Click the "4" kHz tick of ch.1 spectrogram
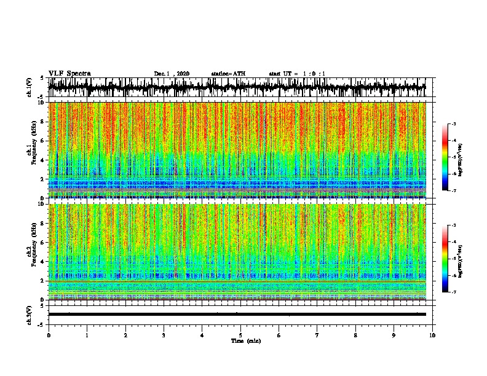 (43, 160)
